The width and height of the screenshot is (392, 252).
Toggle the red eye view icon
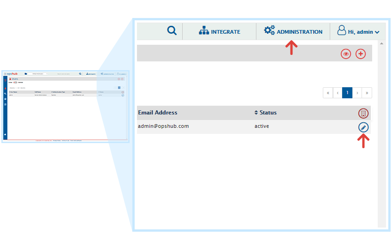click(346, 54)
